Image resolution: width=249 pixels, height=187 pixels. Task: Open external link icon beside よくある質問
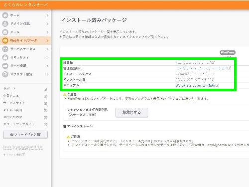(x=45, y=110)
